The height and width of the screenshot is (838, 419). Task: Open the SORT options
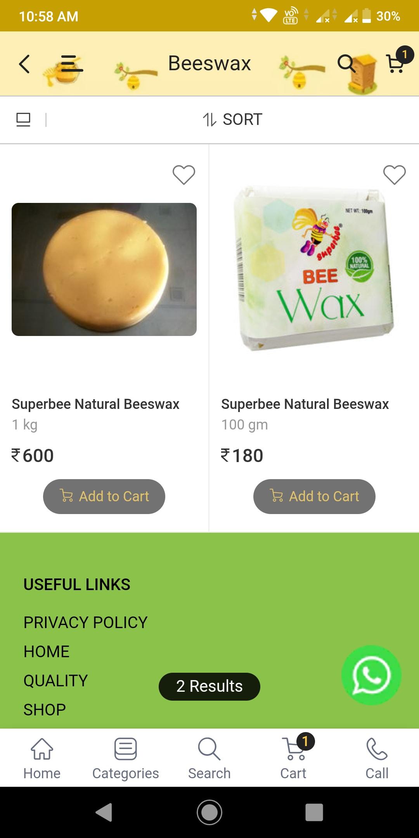[x=233, y=119]
